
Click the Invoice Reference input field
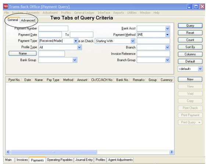(153, 54)
